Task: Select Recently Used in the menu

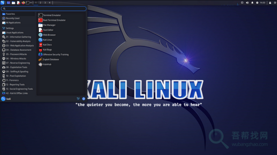Action: pyautogui.click(x=13, y=18)
